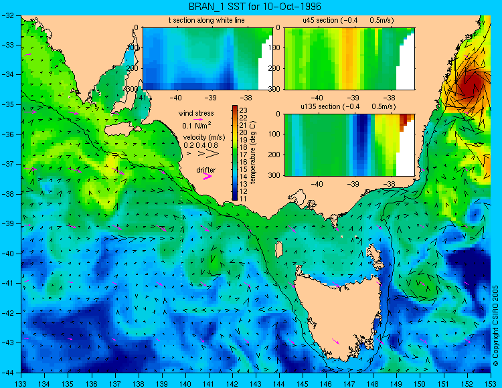Screen dimensions: 502x388
Task: Click the largest black velocity arrow in legend
Action: pos(213,154)
